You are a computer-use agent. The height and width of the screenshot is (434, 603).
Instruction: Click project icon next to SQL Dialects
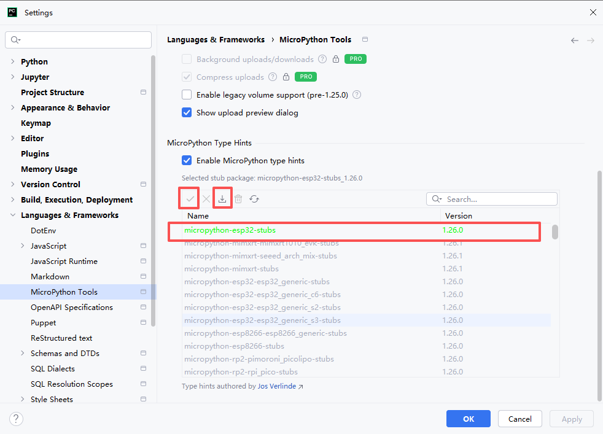coord(144,368)
